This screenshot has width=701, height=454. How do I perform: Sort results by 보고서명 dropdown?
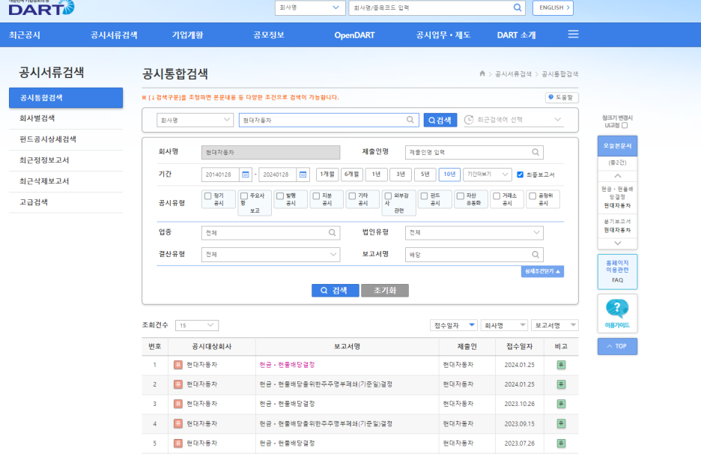555,325
